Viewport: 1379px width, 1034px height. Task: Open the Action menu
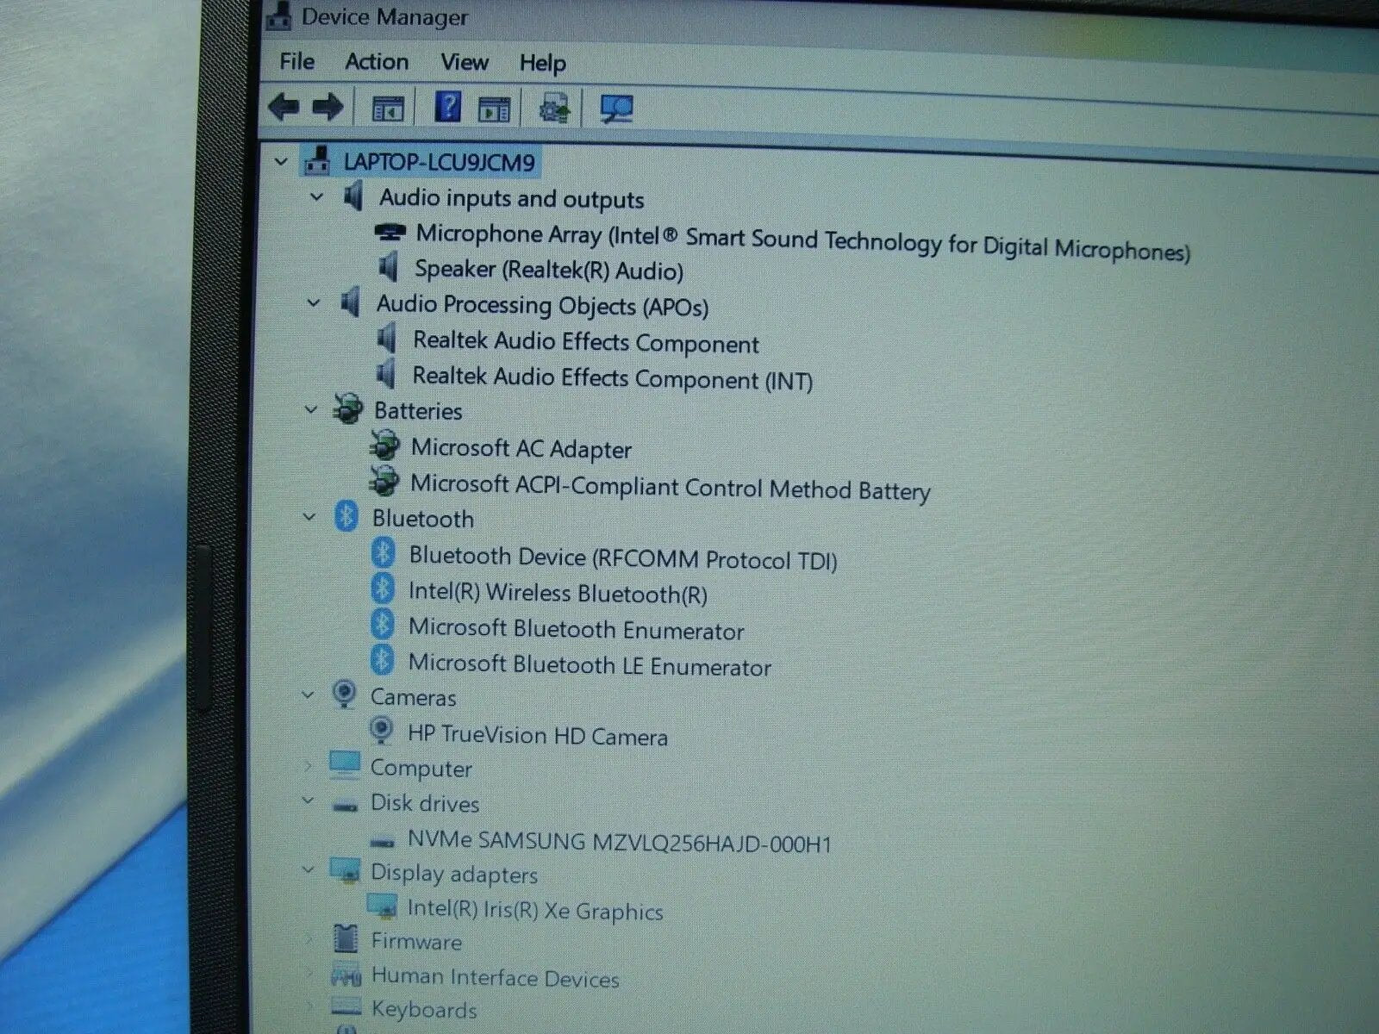coord(377,62)
